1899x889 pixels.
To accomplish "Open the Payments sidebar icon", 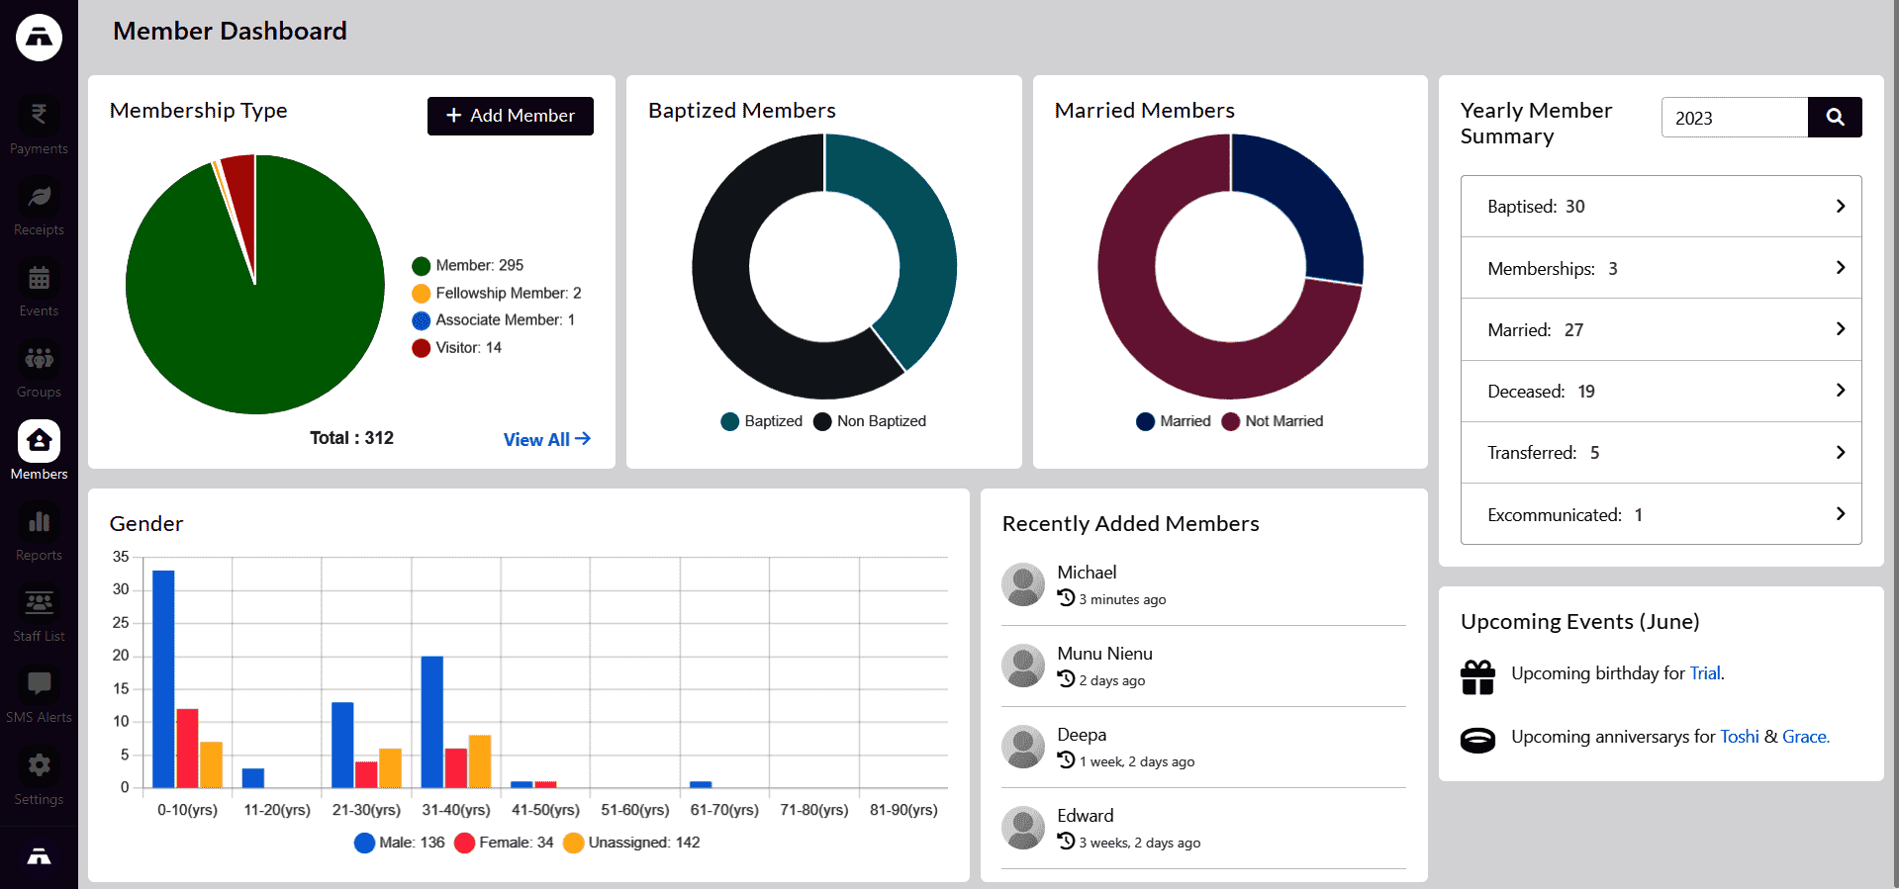I will 39,116.
